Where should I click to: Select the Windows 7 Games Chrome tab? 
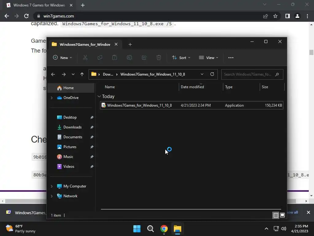pyautogui.click(x=39, y=5)
